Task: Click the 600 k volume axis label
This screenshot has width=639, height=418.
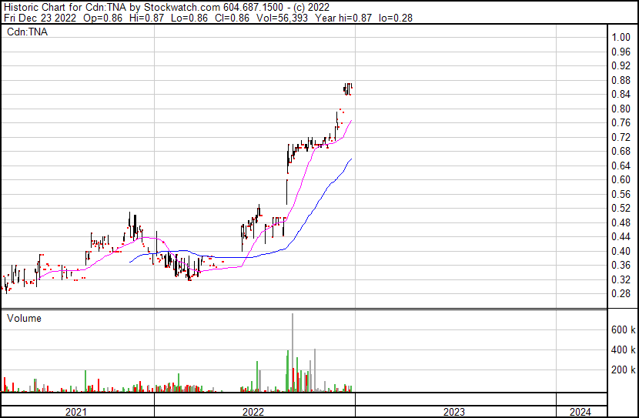Action: tap(622, 329)
